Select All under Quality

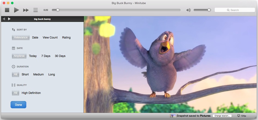click(x=15, y=93)
